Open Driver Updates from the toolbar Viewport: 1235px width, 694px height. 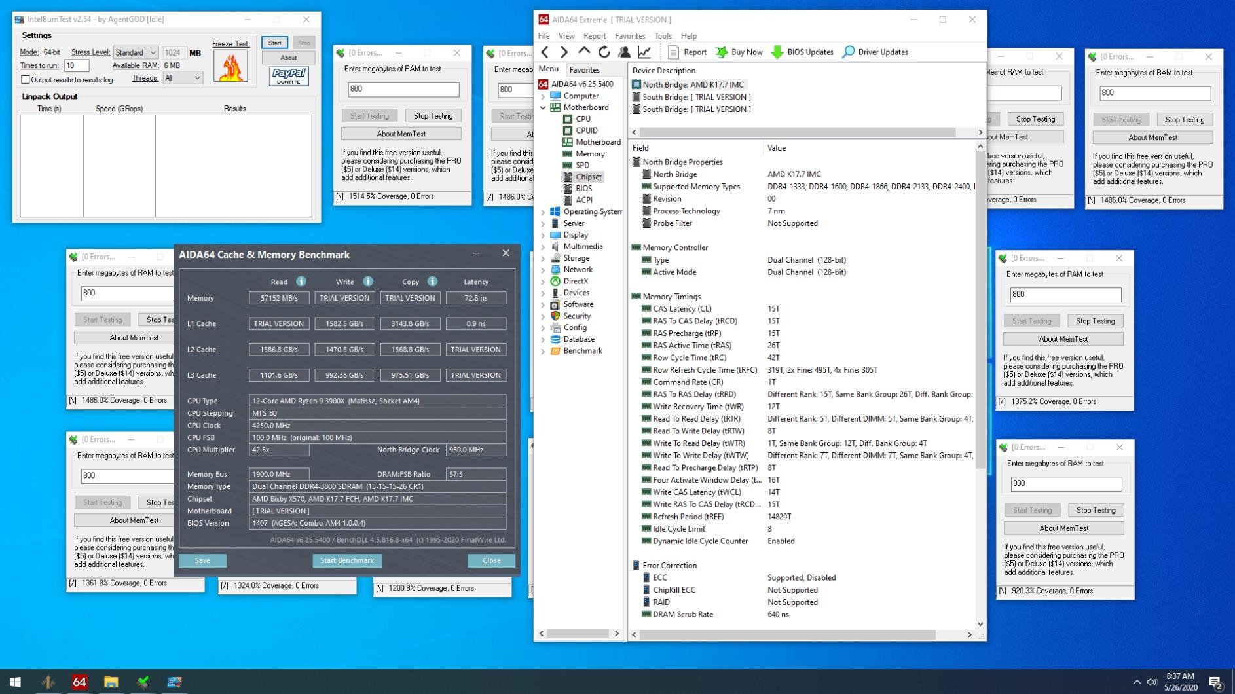875,52
